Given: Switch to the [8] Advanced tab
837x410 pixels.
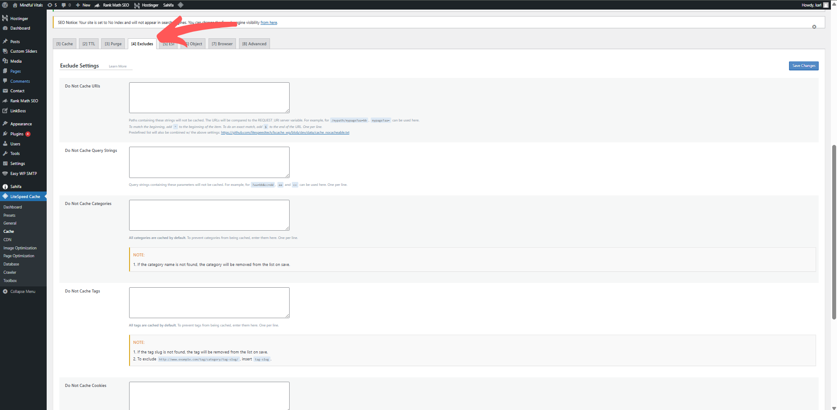Looking at the screenshot, I should click(x=254, y=44).
